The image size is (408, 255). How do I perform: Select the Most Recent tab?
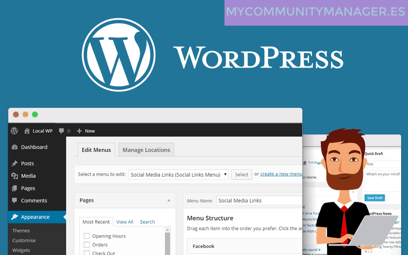[96, 222]
